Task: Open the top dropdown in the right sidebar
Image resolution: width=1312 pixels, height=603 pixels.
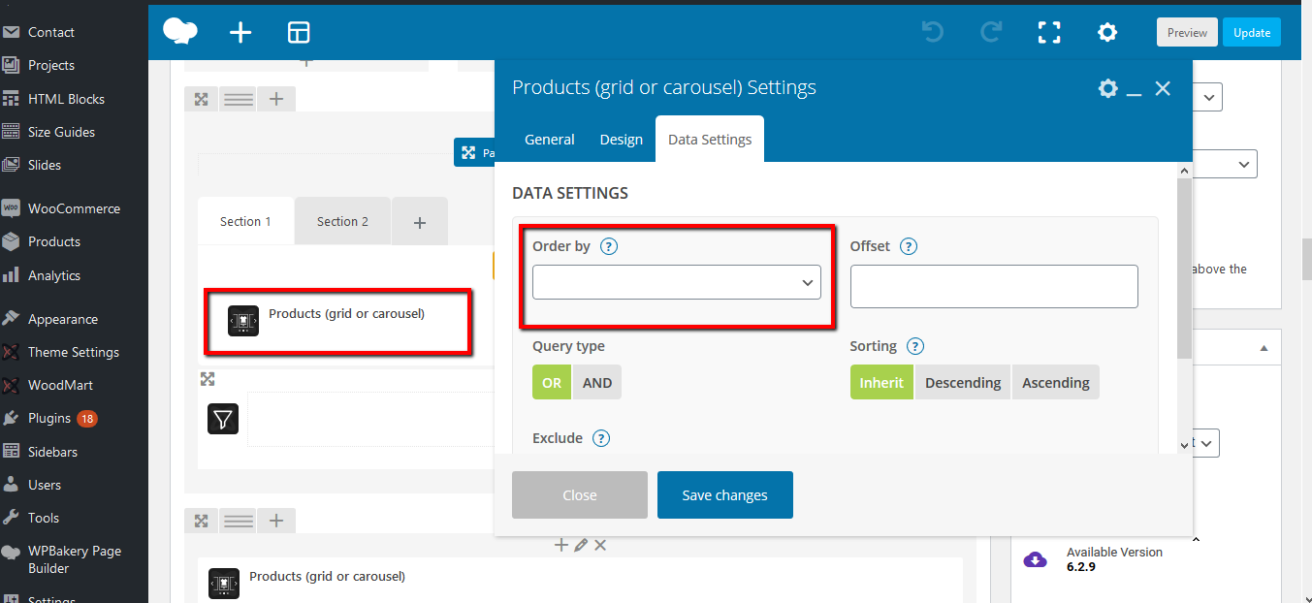Action: pyautogui.click(x=1207, y=97)
